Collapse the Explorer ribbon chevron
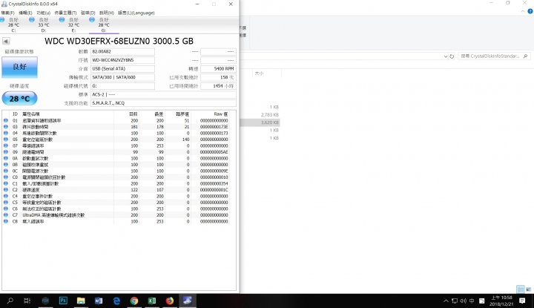This screenshot has height=308, width=534. pyautogui.click(x=523, y=11)
